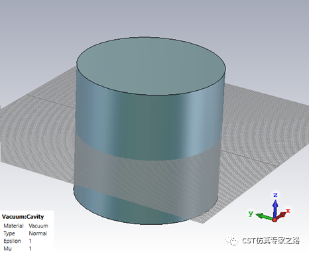This screenshot has height=254, width=309.
Task: Click the blue 'z' axis label
Action: (275, 195)
